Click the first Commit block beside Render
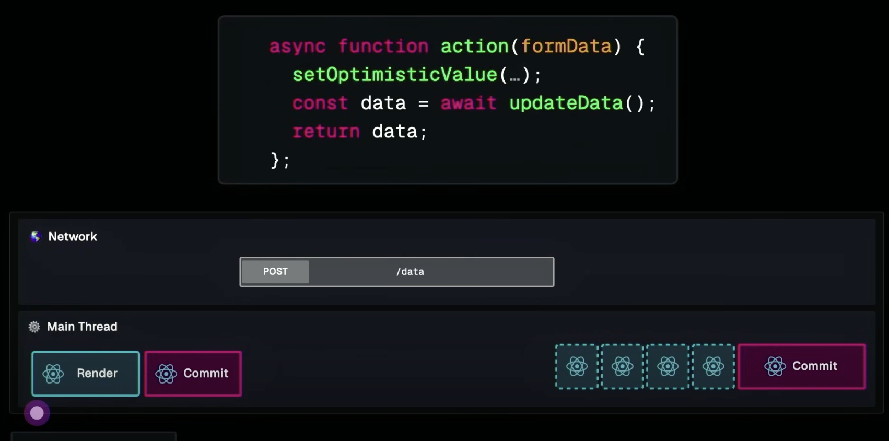 click(193, 374)
